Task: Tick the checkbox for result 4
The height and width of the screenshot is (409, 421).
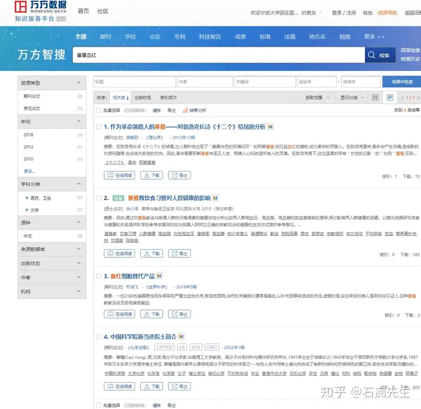Action: pyautogui.click(x=99, y=336)
